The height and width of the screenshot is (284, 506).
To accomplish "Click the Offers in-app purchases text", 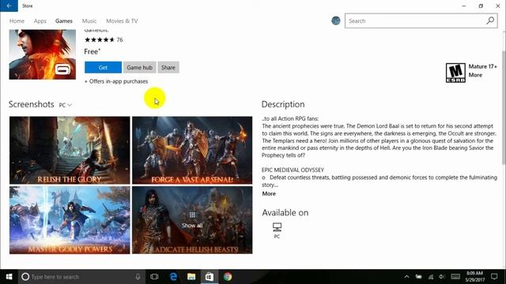I will point(116,81).
